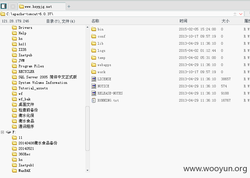Image resolution: width=250 pixels, height=178 pixels.
Task: Click the dotted square icon beside the tab
Action: click(13, 6)
